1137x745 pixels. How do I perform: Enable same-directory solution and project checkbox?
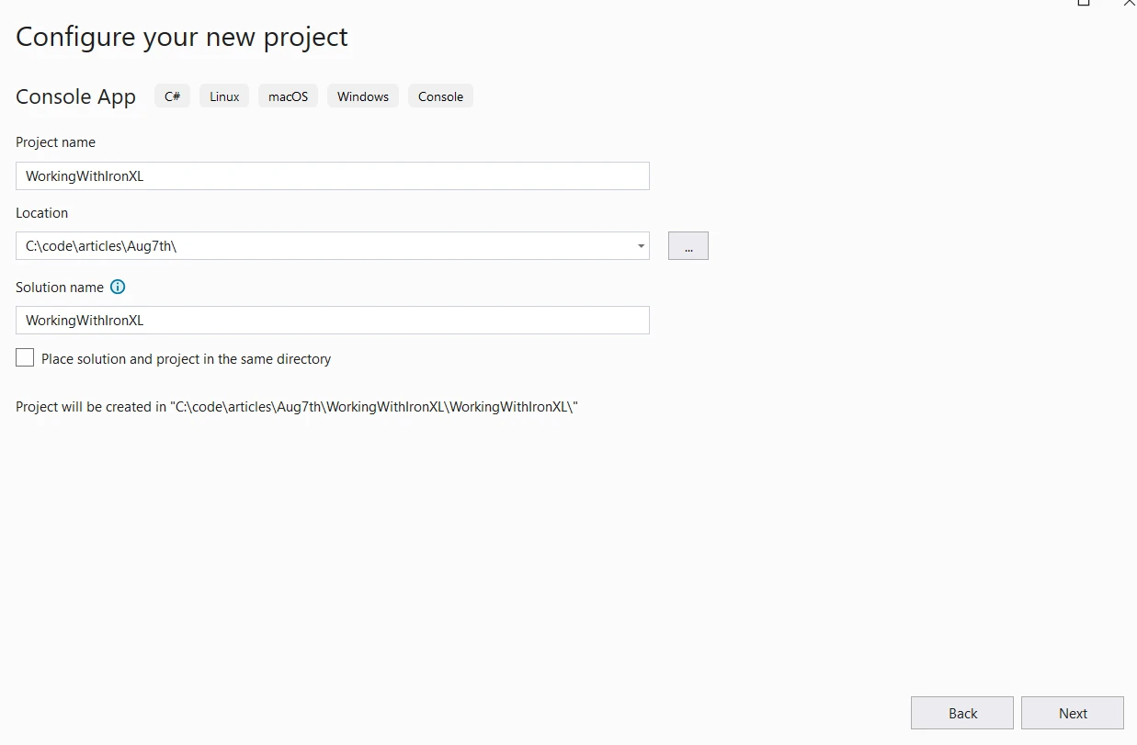pyautogui.click(x=25, y=358)
